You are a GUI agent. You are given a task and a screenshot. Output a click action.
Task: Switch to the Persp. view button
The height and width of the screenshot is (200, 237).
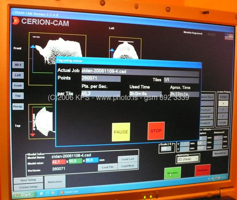coord(18,107)
